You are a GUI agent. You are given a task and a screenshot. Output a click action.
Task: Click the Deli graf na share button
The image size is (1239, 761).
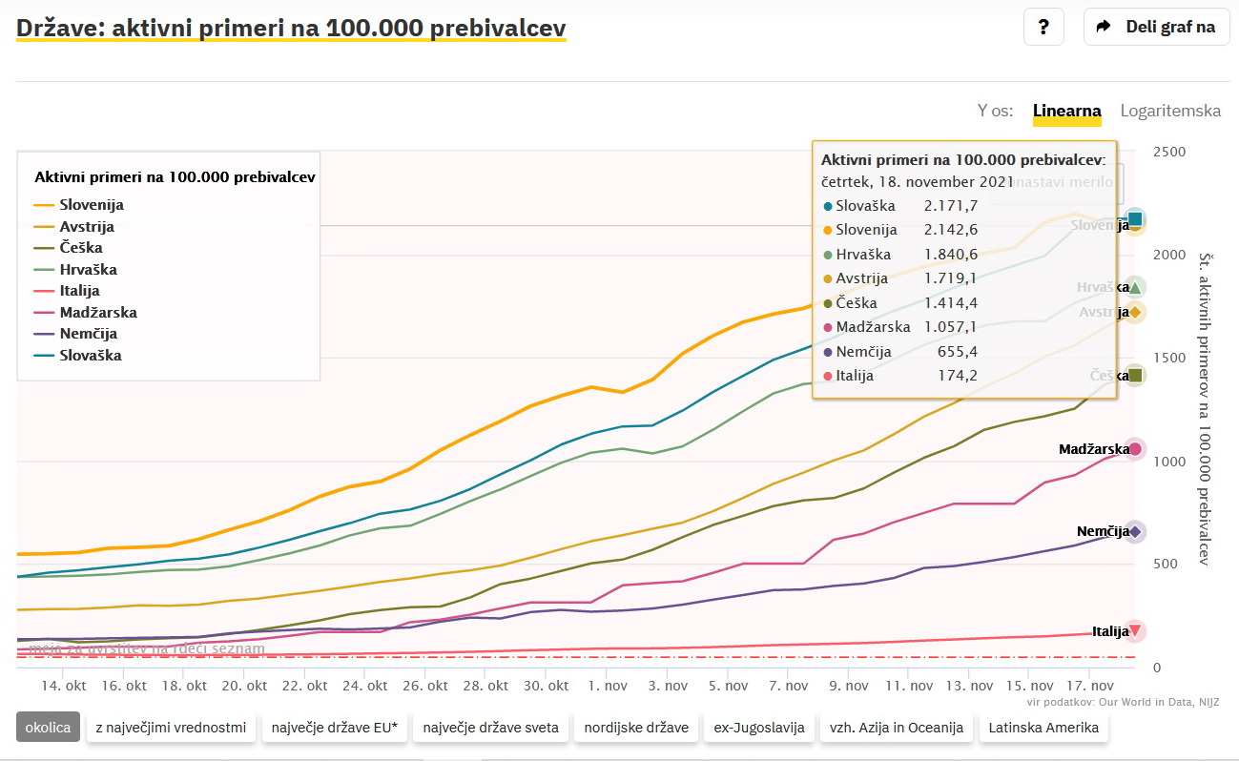(x=1155, y=27)
